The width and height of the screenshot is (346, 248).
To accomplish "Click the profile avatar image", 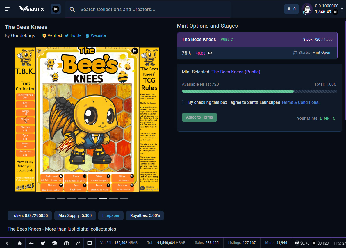I will click(x=307, y=9).
